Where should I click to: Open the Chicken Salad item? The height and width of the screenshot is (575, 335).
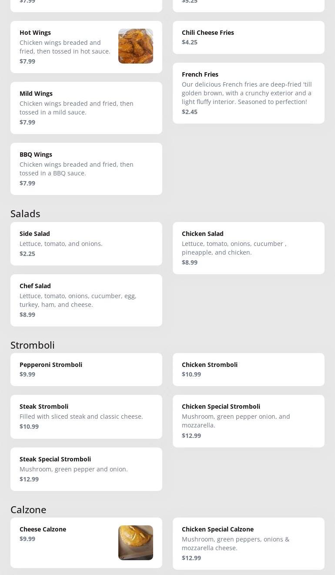pos(248,248)
